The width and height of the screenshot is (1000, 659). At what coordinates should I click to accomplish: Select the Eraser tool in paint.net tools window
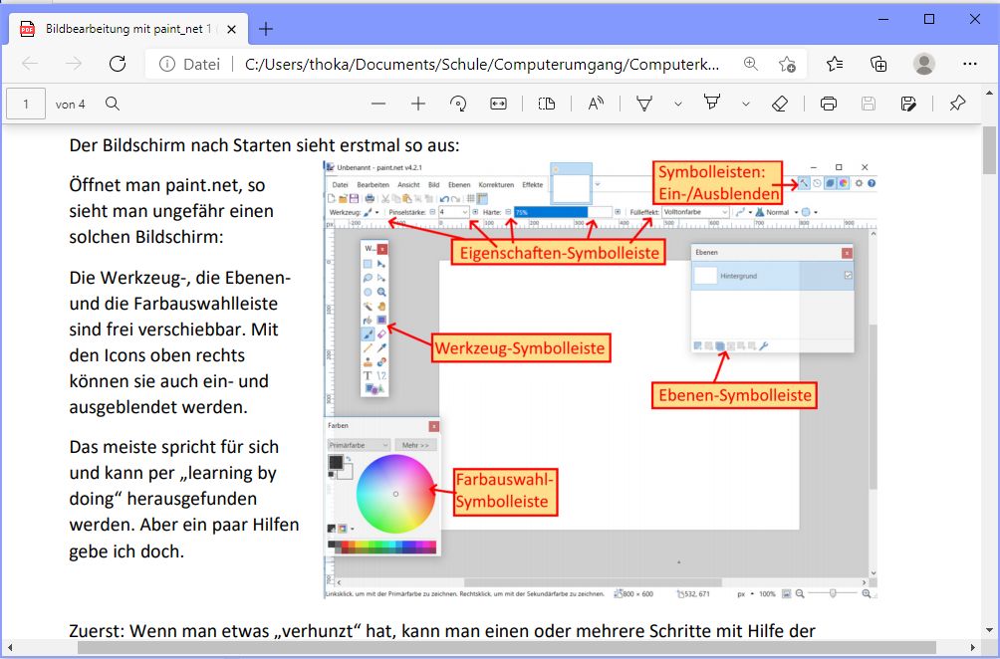tap(381, 333)
